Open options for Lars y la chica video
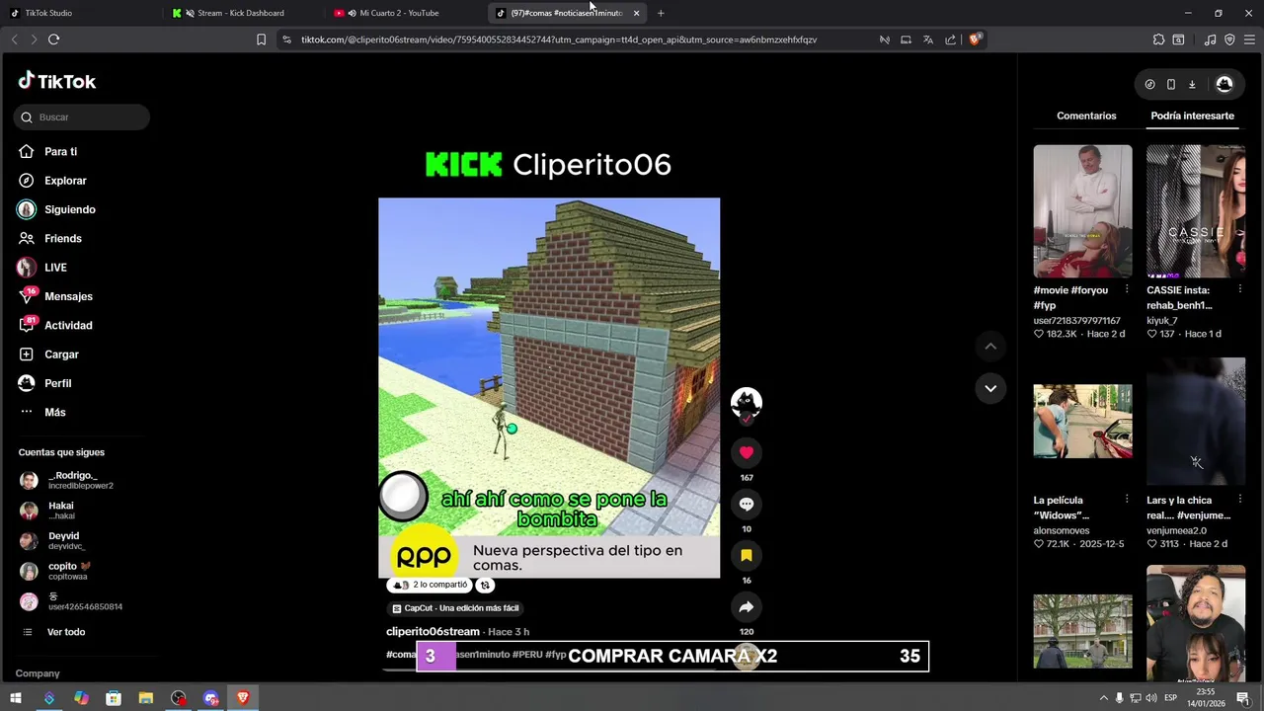 [1240, 500]
